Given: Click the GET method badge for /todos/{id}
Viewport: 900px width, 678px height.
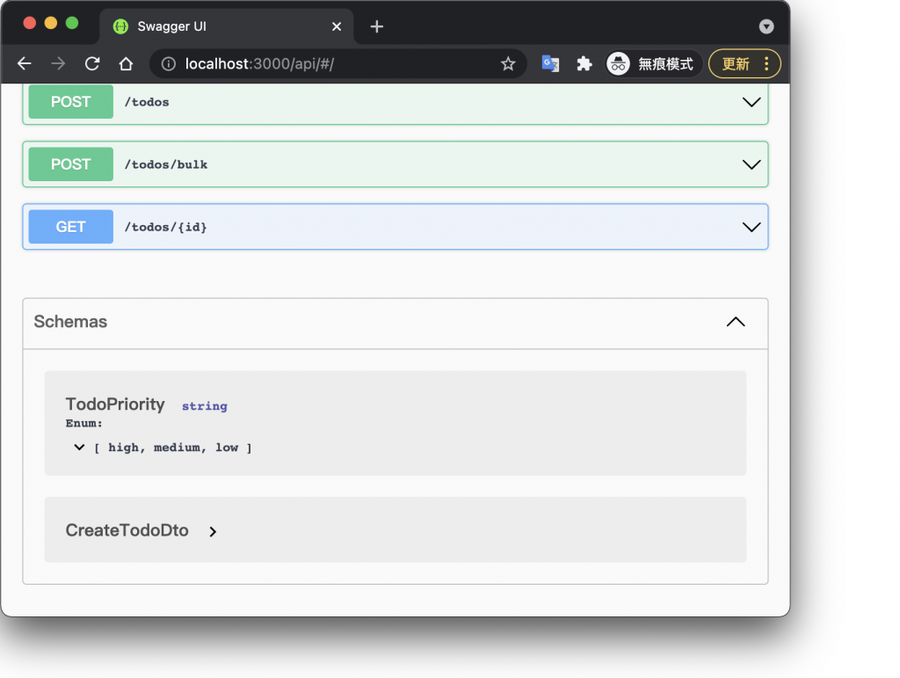Looking at the screenshot, I should [x=71, y=227].
